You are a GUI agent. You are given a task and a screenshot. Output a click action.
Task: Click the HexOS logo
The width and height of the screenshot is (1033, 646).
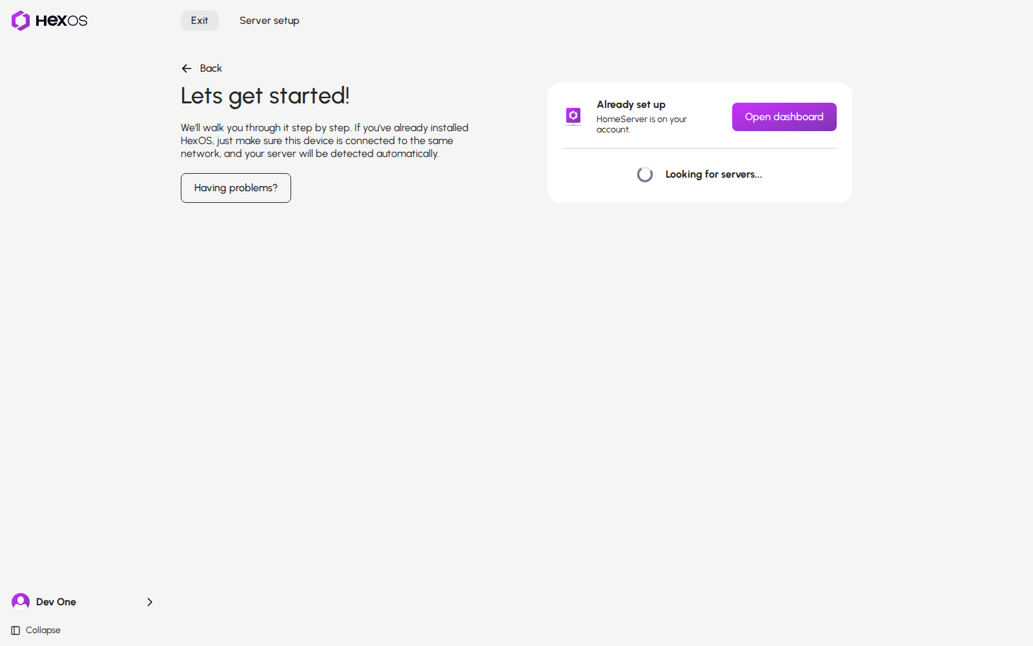pos(49,21)
